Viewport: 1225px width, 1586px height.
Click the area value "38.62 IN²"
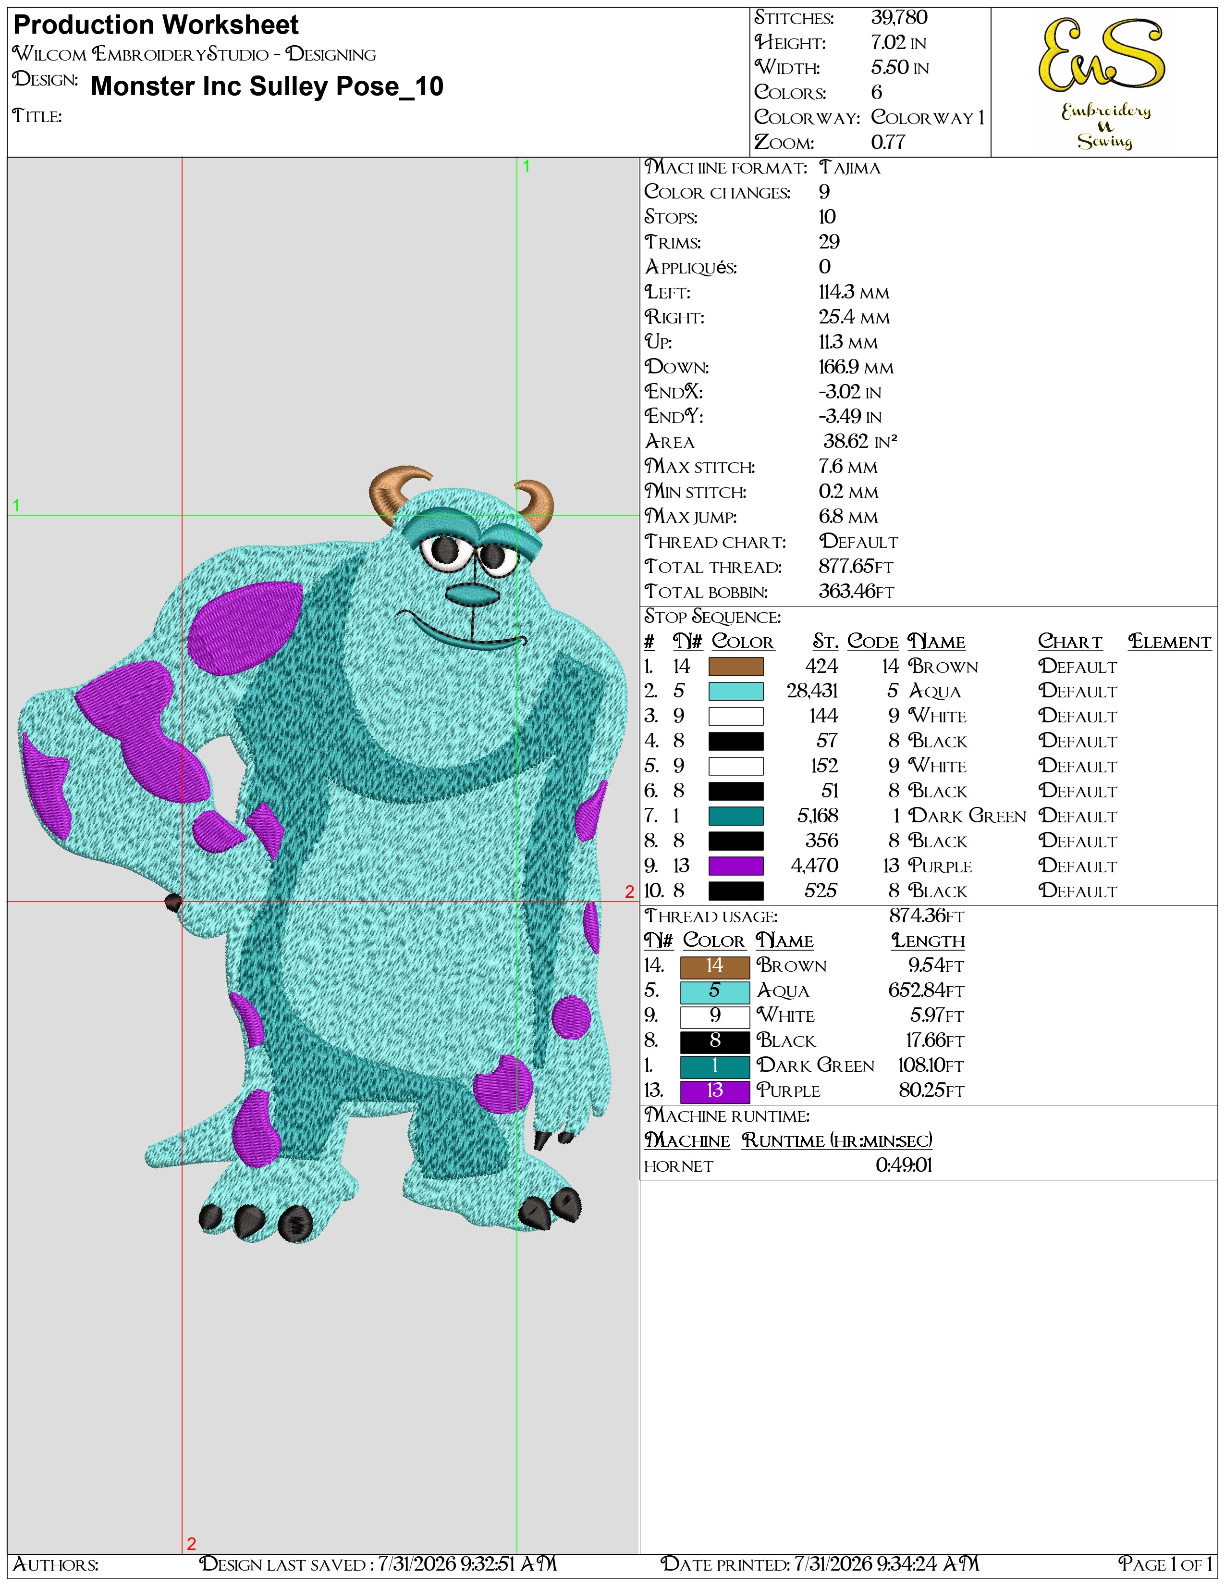(861, 442)
